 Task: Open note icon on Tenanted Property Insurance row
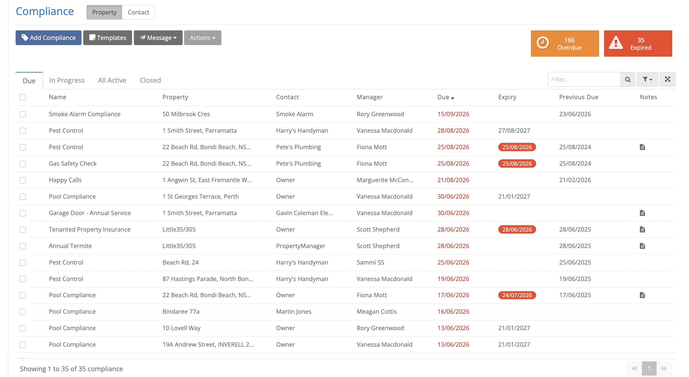[642, 230]
